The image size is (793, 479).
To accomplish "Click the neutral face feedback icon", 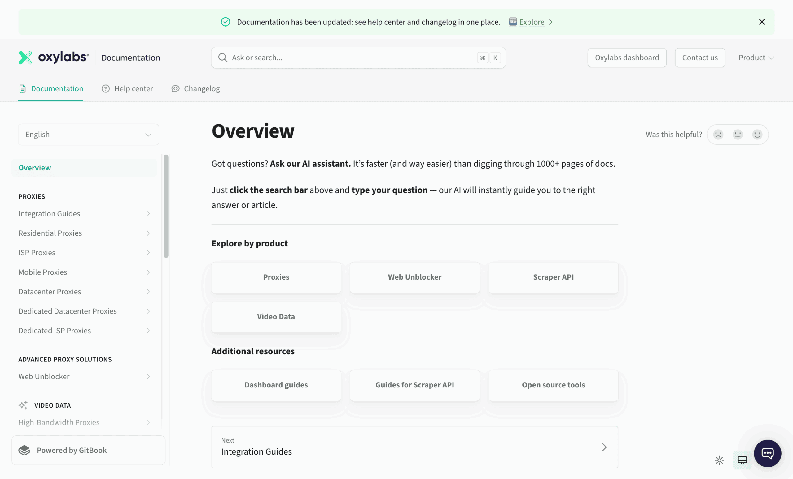I will point(738,134).
